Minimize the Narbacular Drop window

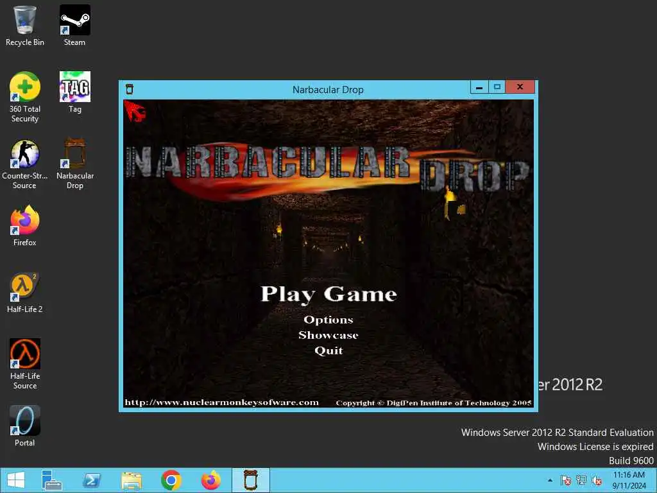[x=479, y=87]
